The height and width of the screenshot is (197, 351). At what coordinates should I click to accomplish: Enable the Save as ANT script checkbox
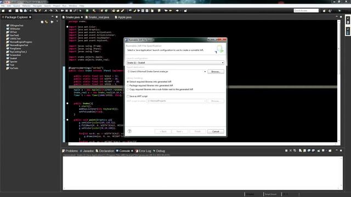coord(128,96)
